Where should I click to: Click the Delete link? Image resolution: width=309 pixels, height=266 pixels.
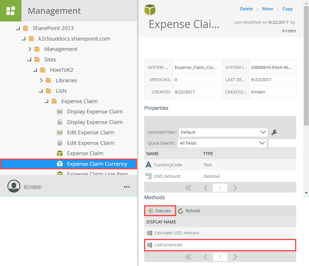[246, 9]
